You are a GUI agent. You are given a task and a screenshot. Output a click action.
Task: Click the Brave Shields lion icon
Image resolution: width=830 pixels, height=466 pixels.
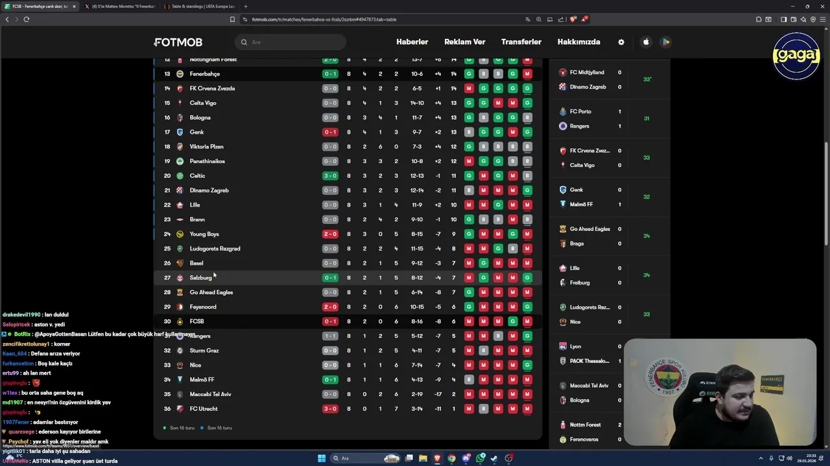pyautogui.click(x=573, y=19)
